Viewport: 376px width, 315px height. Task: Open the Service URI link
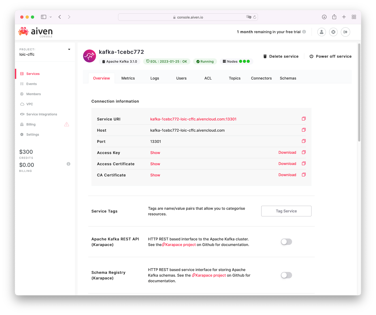(x=193, y=119)
